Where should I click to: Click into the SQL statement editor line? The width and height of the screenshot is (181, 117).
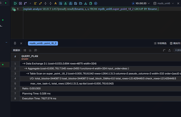point(91,9)
